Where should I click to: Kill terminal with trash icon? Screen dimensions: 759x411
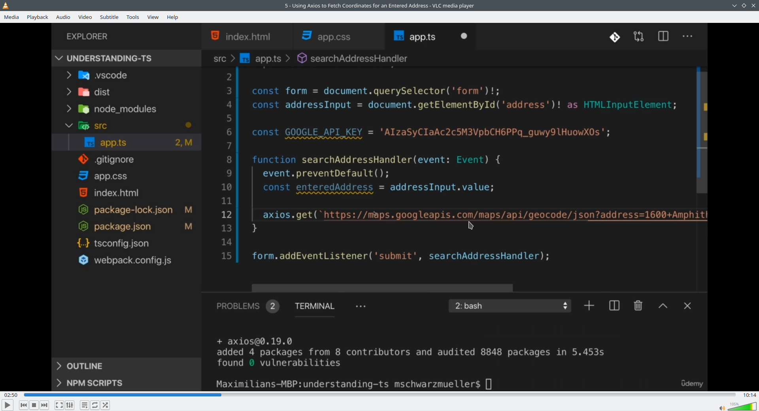(x=638, y=306)
